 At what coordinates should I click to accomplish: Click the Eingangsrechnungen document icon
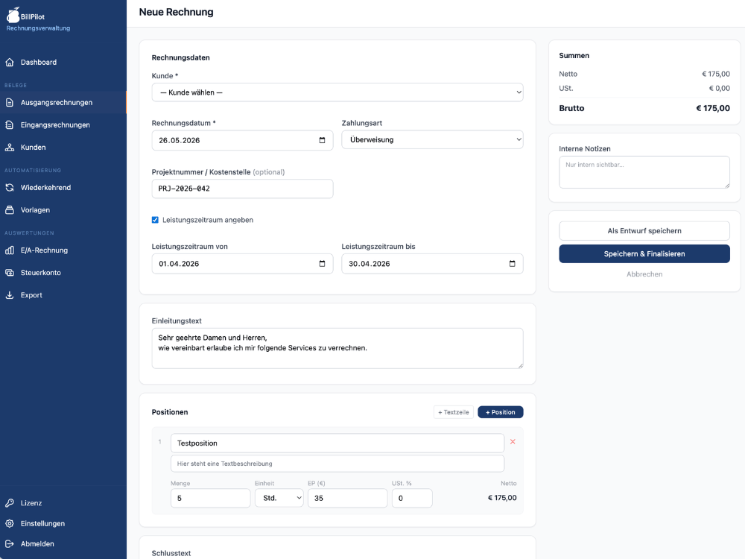point(10,125)
